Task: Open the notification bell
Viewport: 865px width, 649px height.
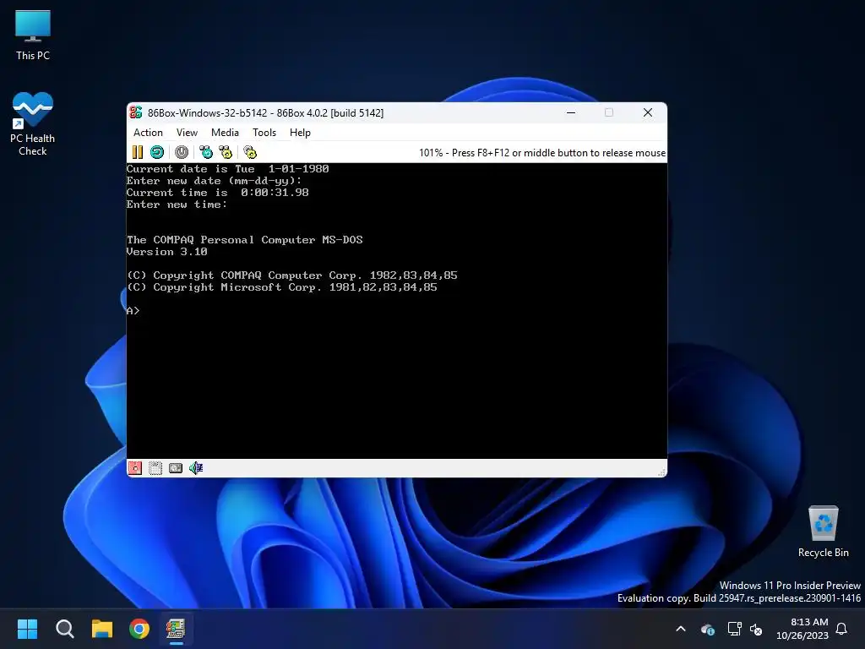Action: [842, 629]
